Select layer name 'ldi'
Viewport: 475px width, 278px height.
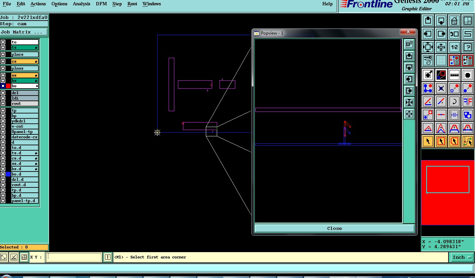coord(25,98)
